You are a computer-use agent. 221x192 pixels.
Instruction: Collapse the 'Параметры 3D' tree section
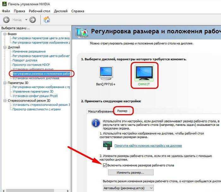tap(5, 83)
